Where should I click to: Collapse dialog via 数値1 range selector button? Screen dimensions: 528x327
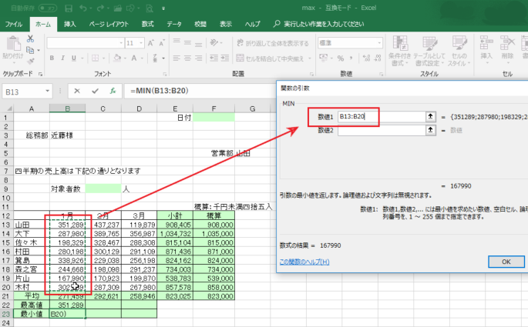point(430,117)
